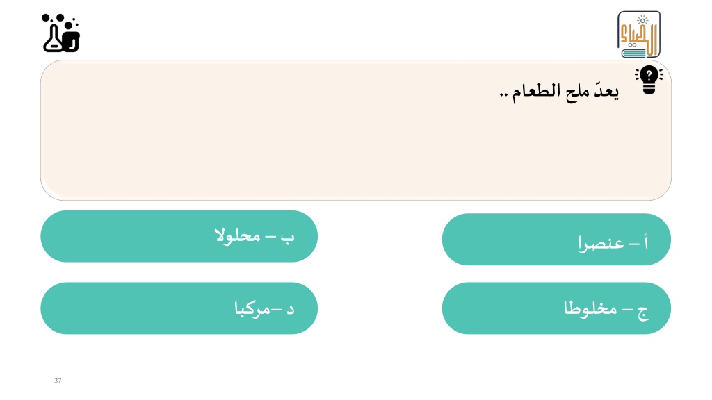Click the sun symbol atop the logo
This screenshot has width=712, height=400.
pos(642,20)
